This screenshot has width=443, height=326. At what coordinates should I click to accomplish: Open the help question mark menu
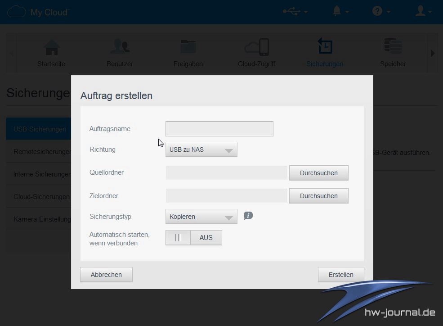click(377, 11)
